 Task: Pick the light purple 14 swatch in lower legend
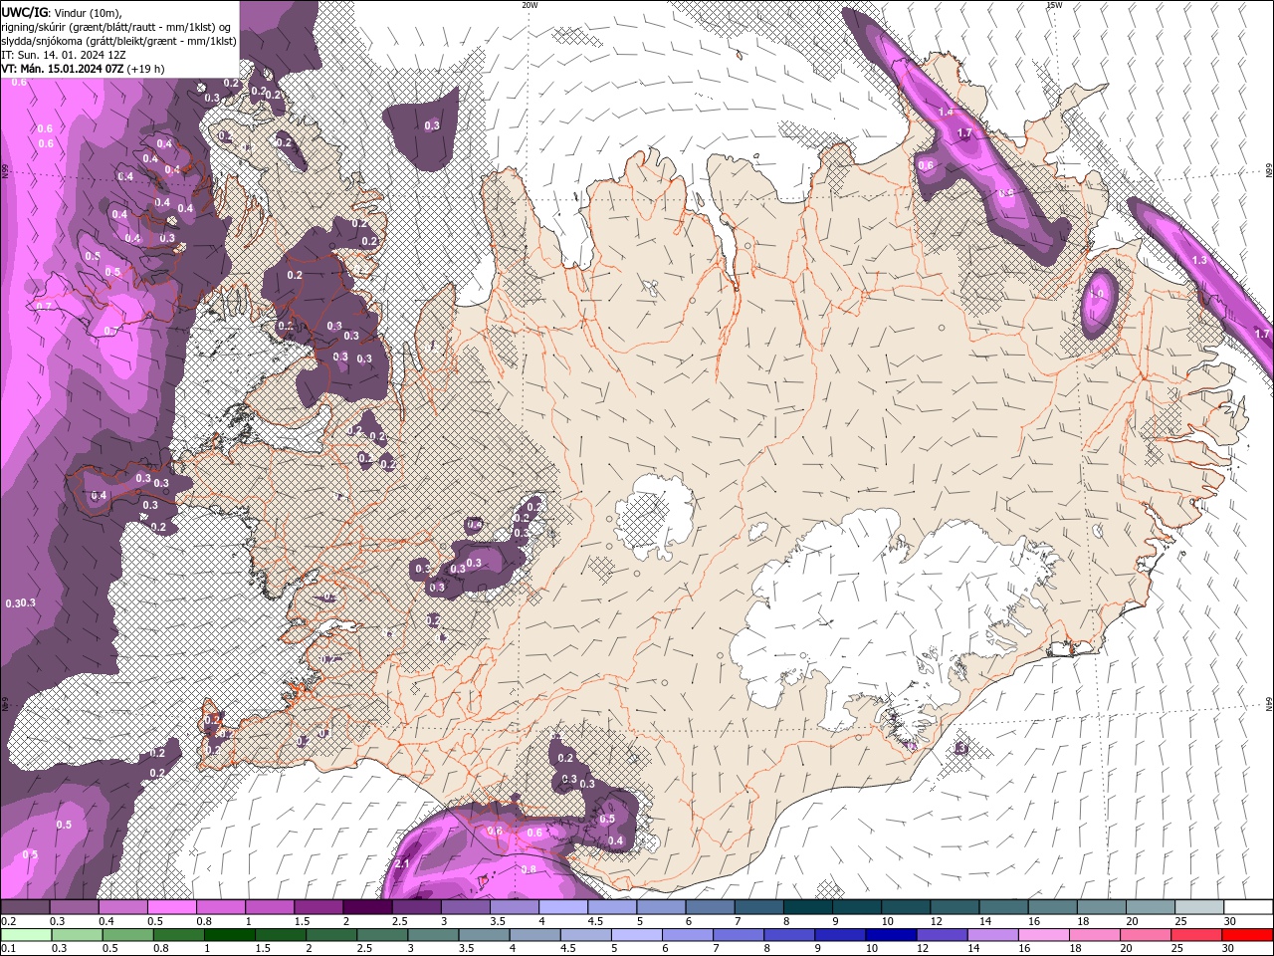click(x=993, y=934)
